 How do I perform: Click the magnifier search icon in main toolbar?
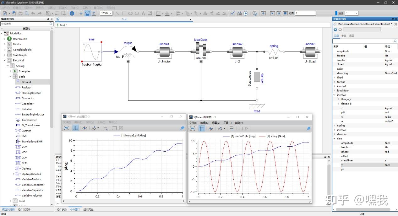[27, 13]
